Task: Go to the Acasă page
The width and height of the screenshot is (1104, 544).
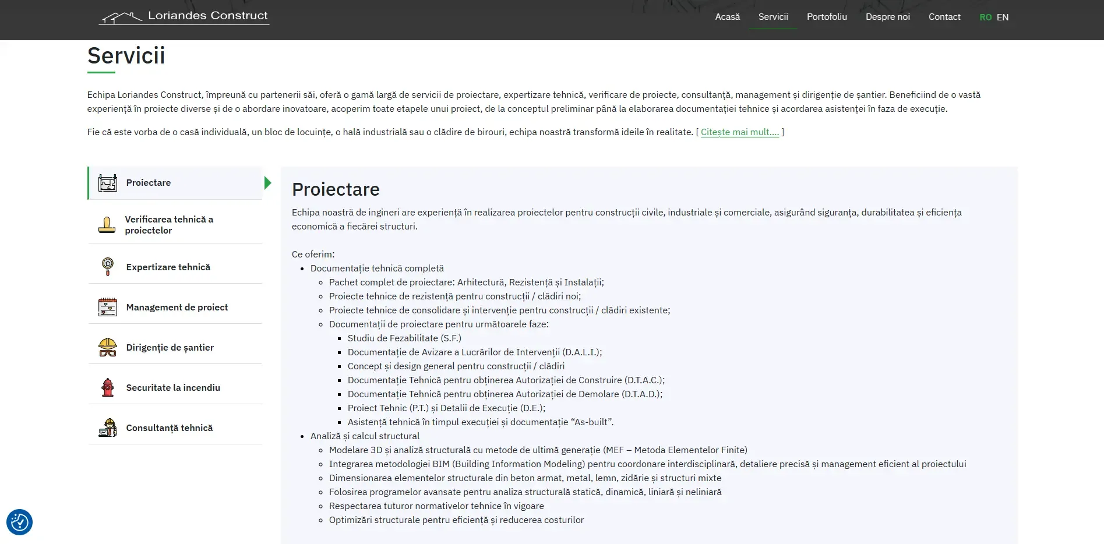Action: (x=727, y=17)
